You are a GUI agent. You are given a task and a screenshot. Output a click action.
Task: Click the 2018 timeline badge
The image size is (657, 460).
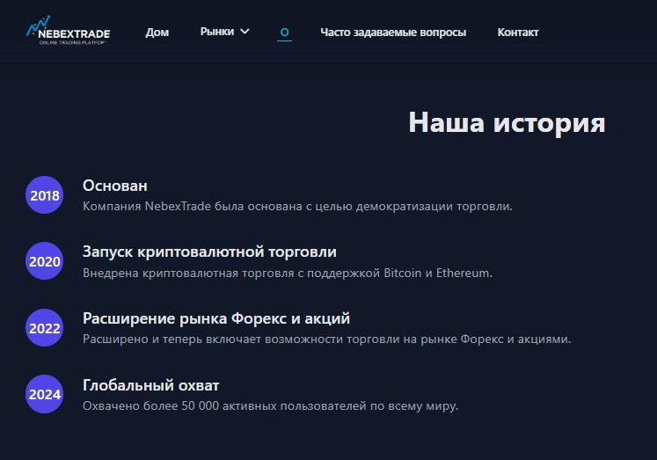click(44, 195)
